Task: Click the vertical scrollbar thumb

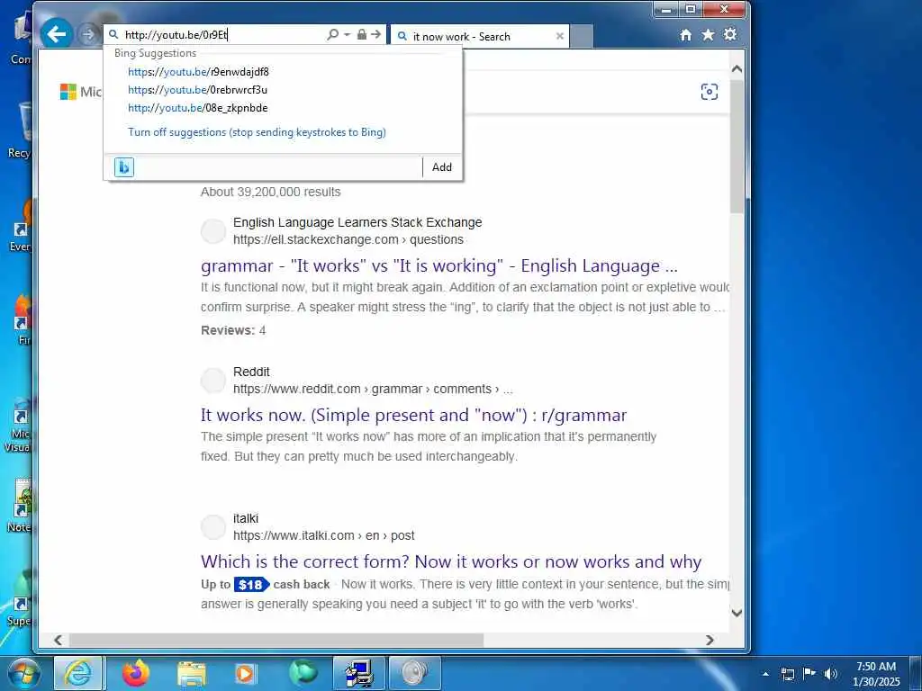Action: click(x=737, y=147)
